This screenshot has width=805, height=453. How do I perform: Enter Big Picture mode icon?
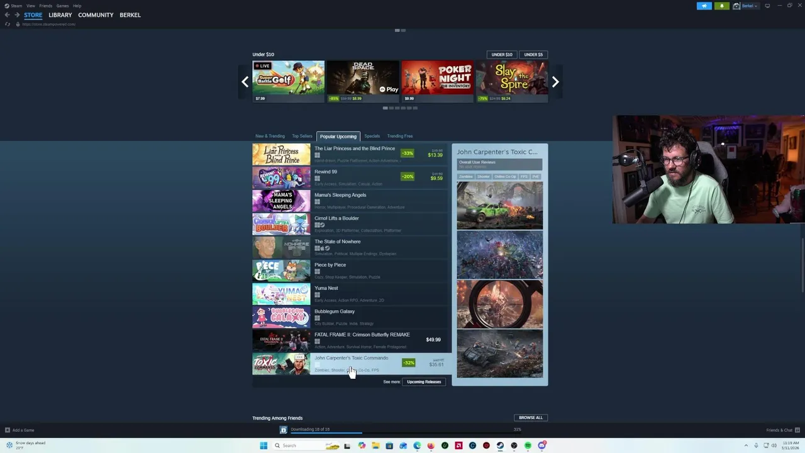[x=767, y=6]
